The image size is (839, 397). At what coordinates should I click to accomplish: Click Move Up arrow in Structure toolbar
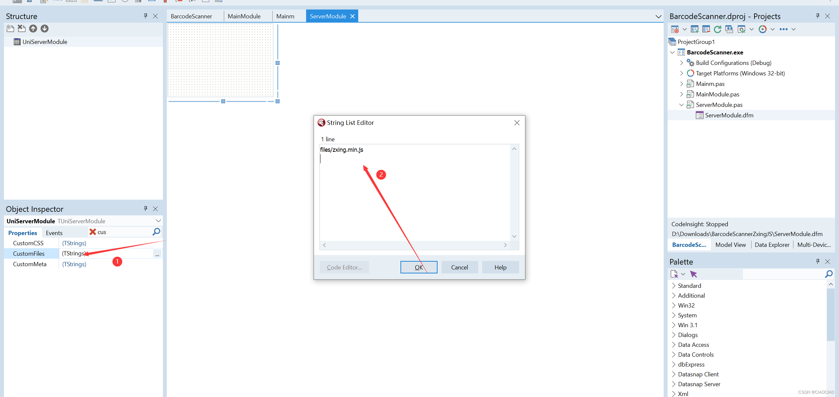click(x=33, y=29)
